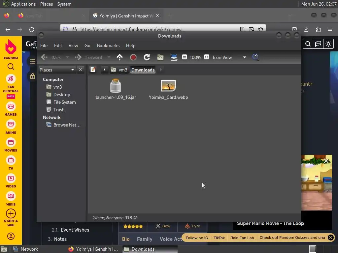Open Movies in Fandom sidebar

(11, 145)
